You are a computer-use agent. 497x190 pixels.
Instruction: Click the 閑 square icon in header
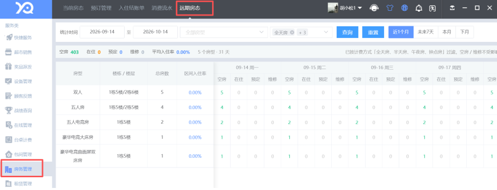click(432, 8)
